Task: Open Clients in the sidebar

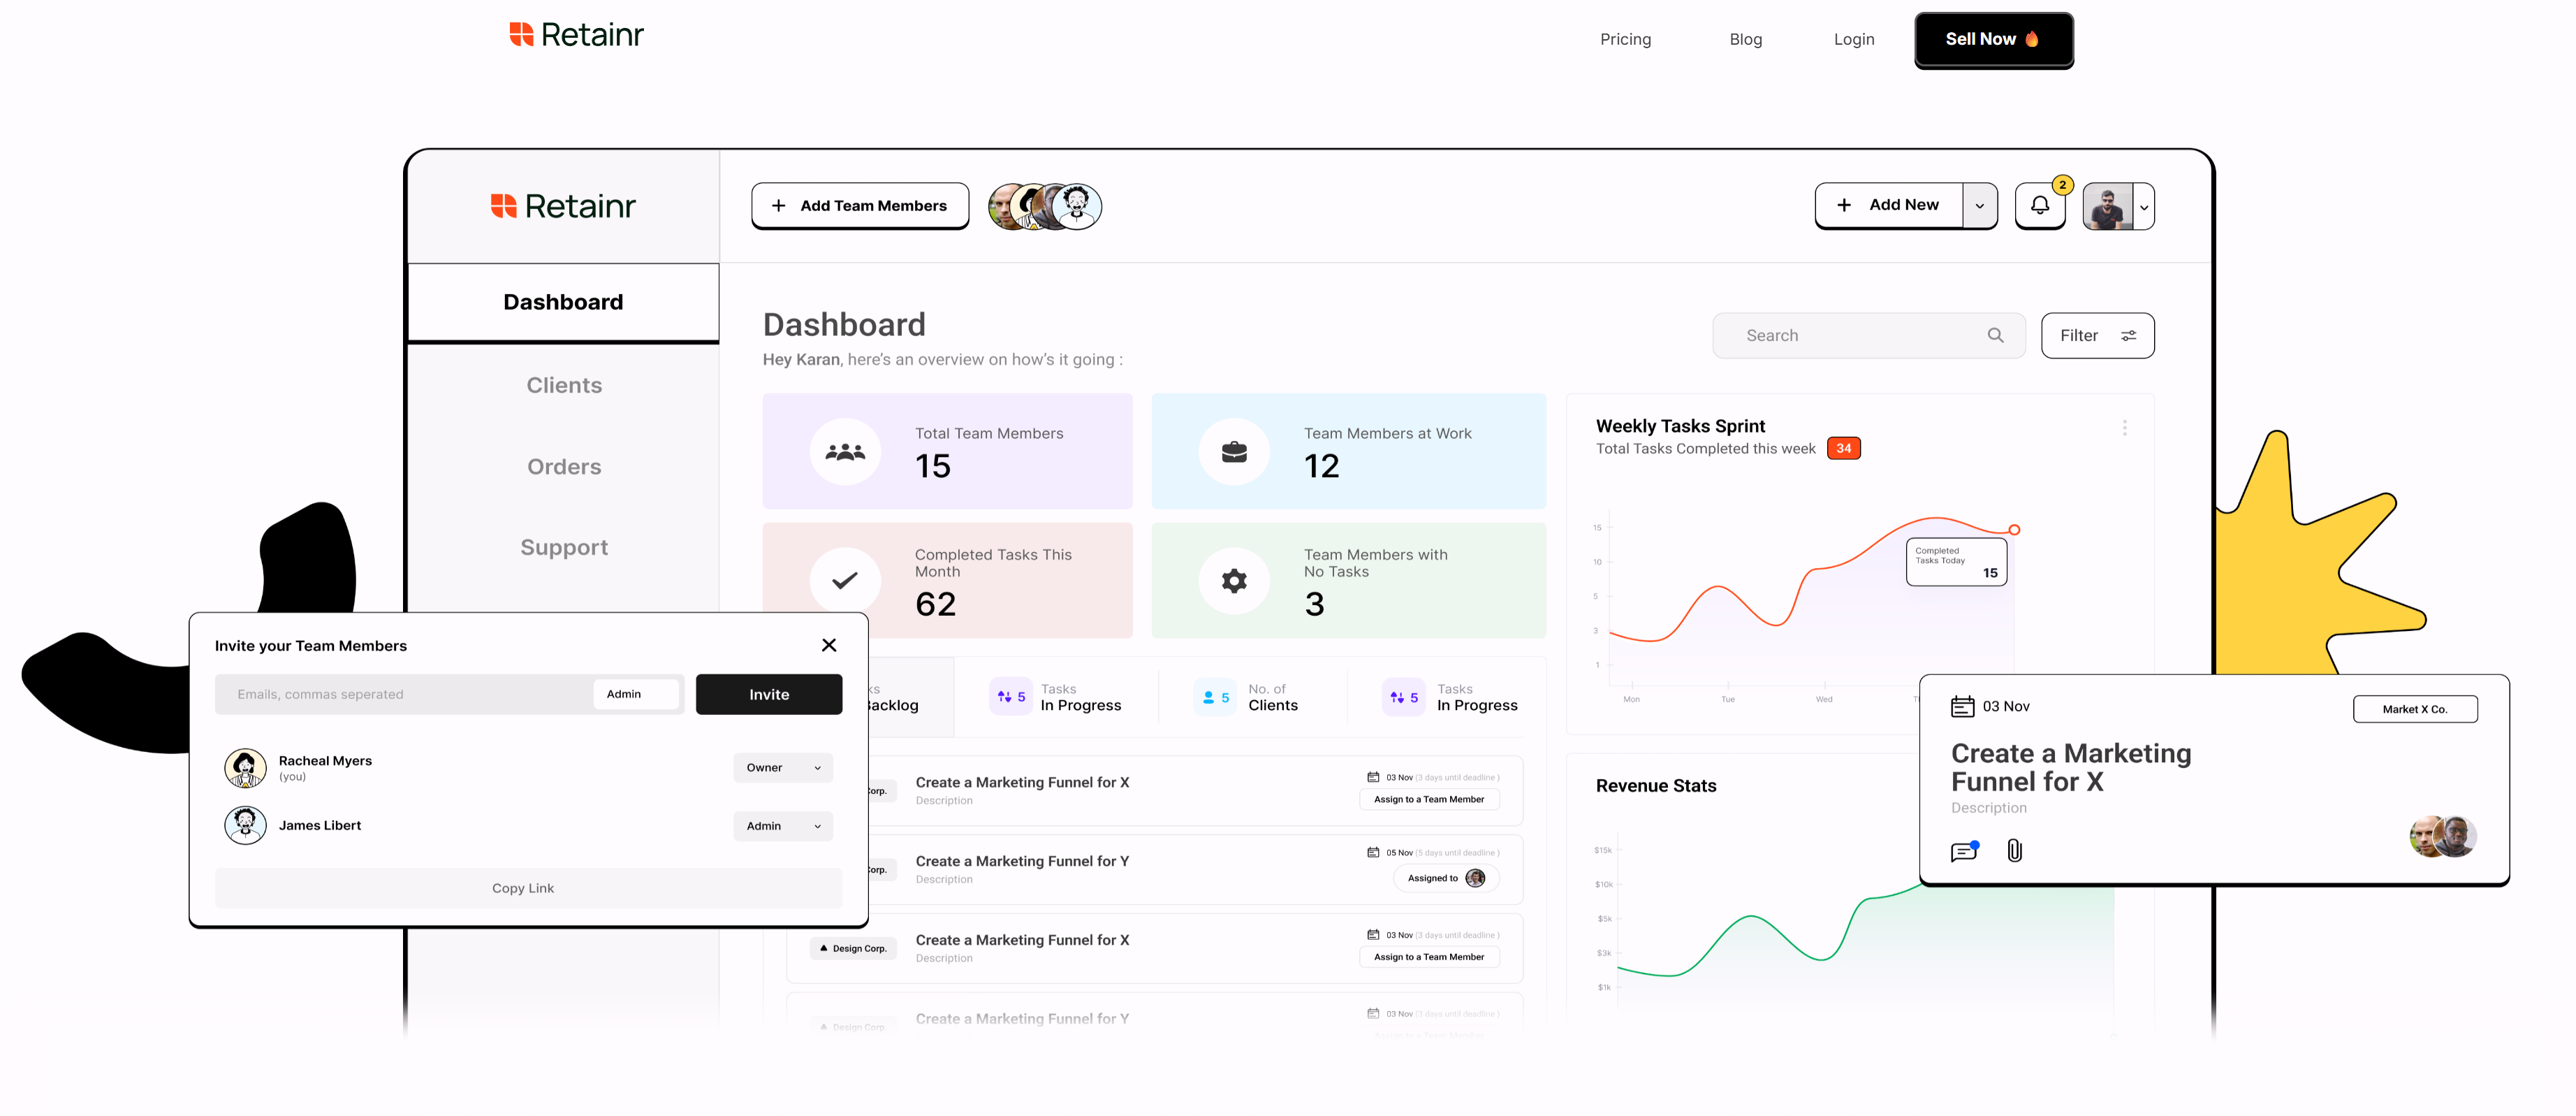Action: [x=564, y=385]
